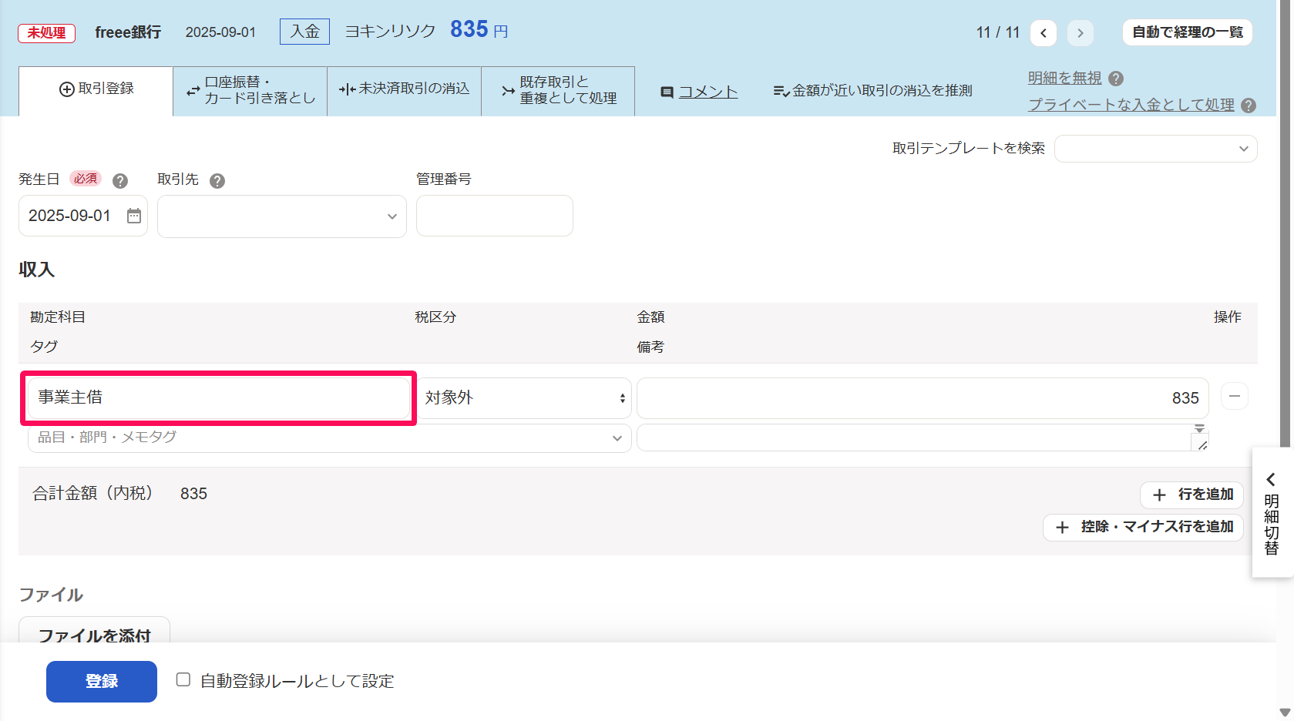This screenshot has width=1294, height=721.
Task: Open 自動で経理の一覧 button
Action: coord(1188,32)
